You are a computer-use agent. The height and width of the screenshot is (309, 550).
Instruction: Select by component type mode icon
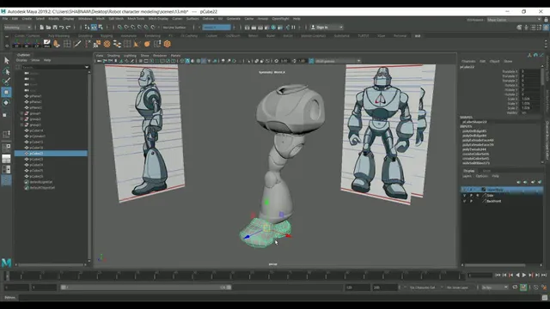point(101,27)
